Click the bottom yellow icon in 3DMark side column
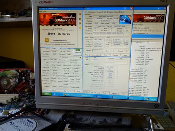The height and width of the screenshot is (131, 175). (x=80, y=28)
